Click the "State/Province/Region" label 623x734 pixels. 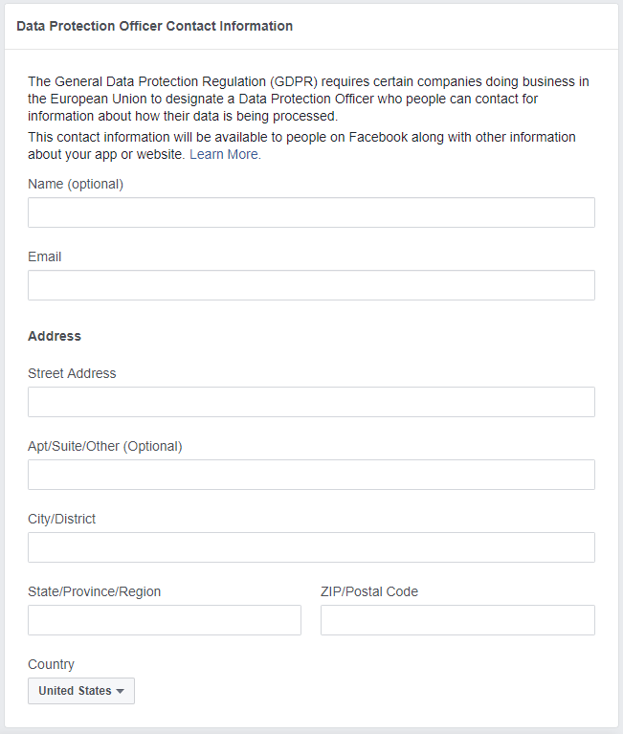point(95,591)
